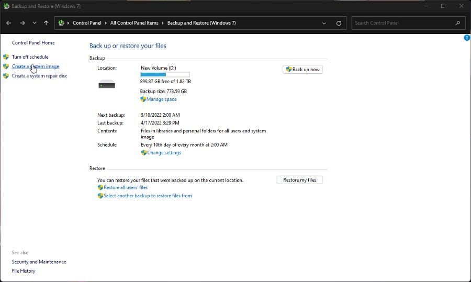Click the search magnifier icon
This screenshot has height=282, width=471.
458,23
